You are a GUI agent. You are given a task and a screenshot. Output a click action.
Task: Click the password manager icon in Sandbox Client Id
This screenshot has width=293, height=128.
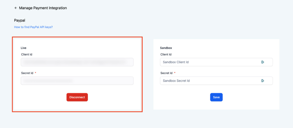tap(263, 62)
